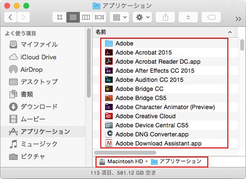Go back with the left arrow

coord(11,17)
